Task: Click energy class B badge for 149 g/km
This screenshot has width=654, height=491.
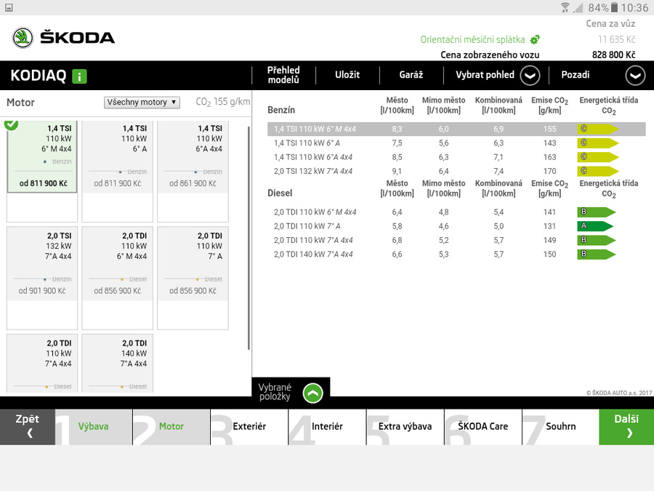Action: pos(597,240)
